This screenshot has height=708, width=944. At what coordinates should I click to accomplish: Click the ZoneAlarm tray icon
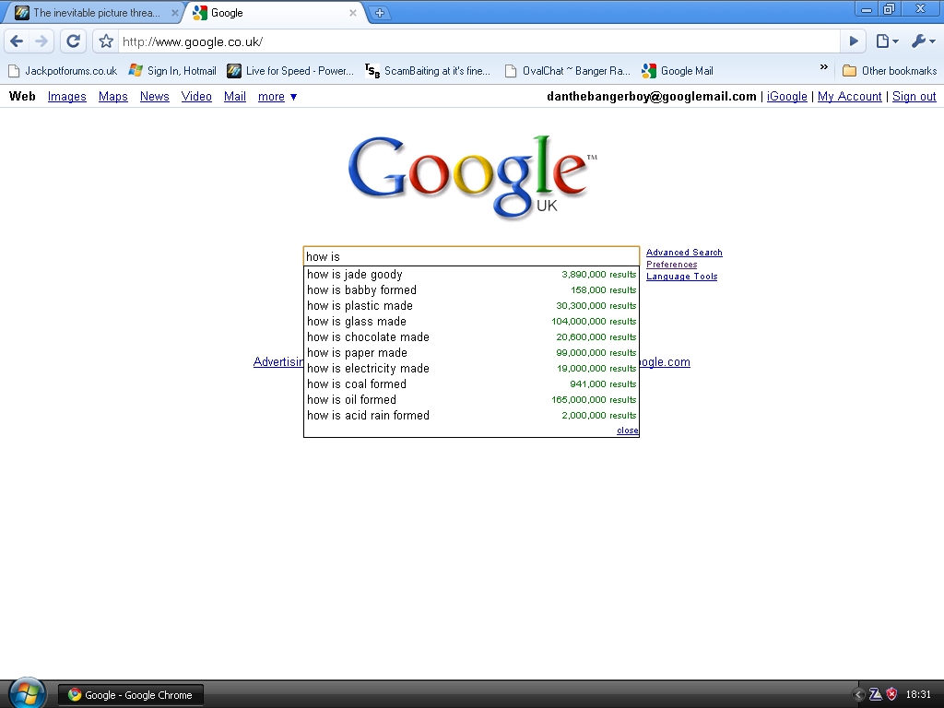876,695
